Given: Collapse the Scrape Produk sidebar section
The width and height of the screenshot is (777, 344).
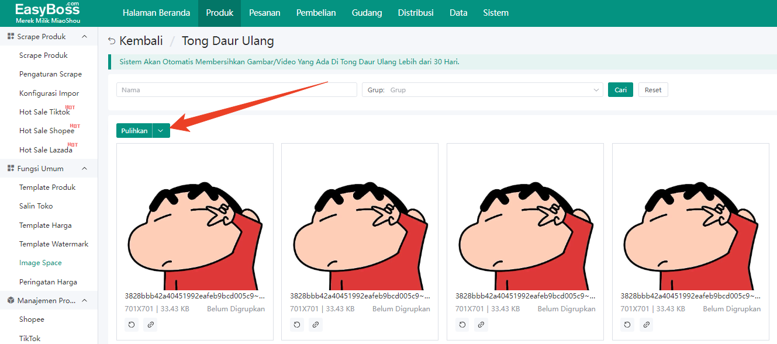Looking at the screenshot, I should (84, 36).
